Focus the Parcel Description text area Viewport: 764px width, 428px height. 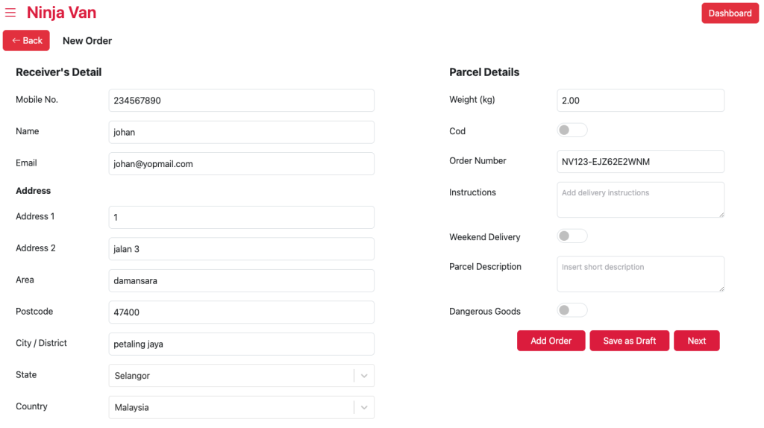[640, 274]
